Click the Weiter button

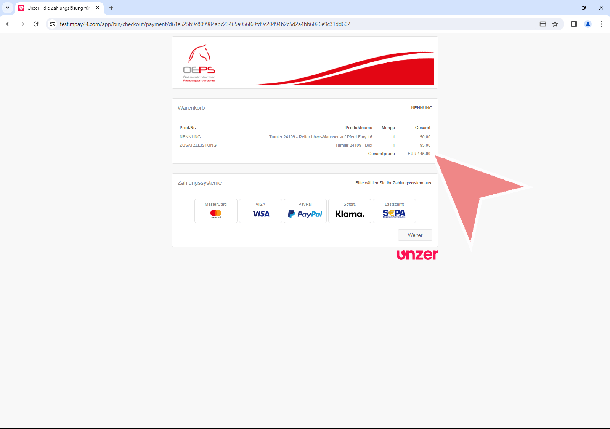click(x=415, y=235)
